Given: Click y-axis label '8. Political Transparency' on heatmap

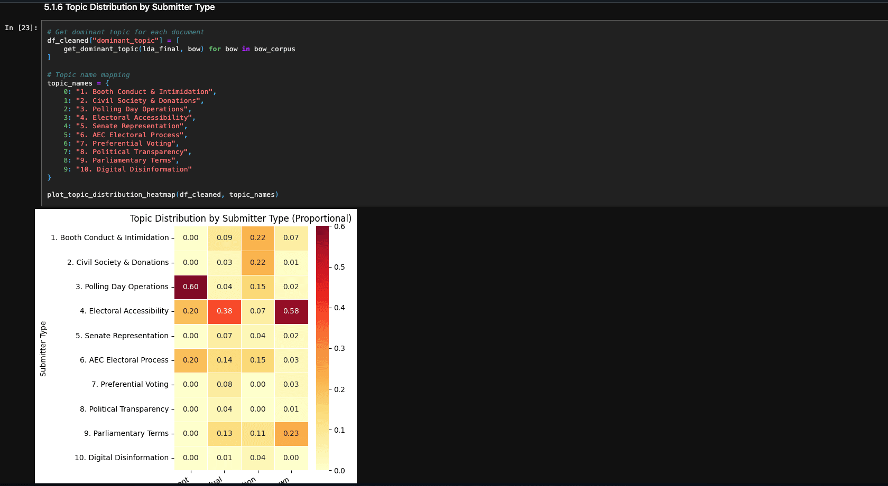Looking at the screenshot, I should coord(124,409).
